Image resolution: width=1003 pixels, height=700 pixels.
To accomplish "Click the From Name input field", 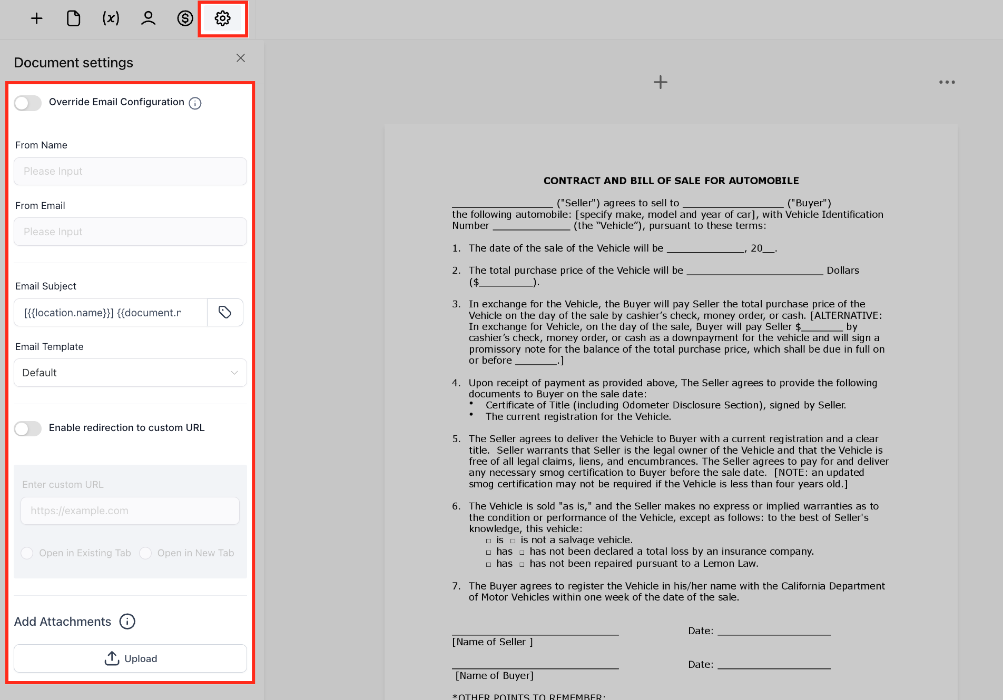I will 130,171.
